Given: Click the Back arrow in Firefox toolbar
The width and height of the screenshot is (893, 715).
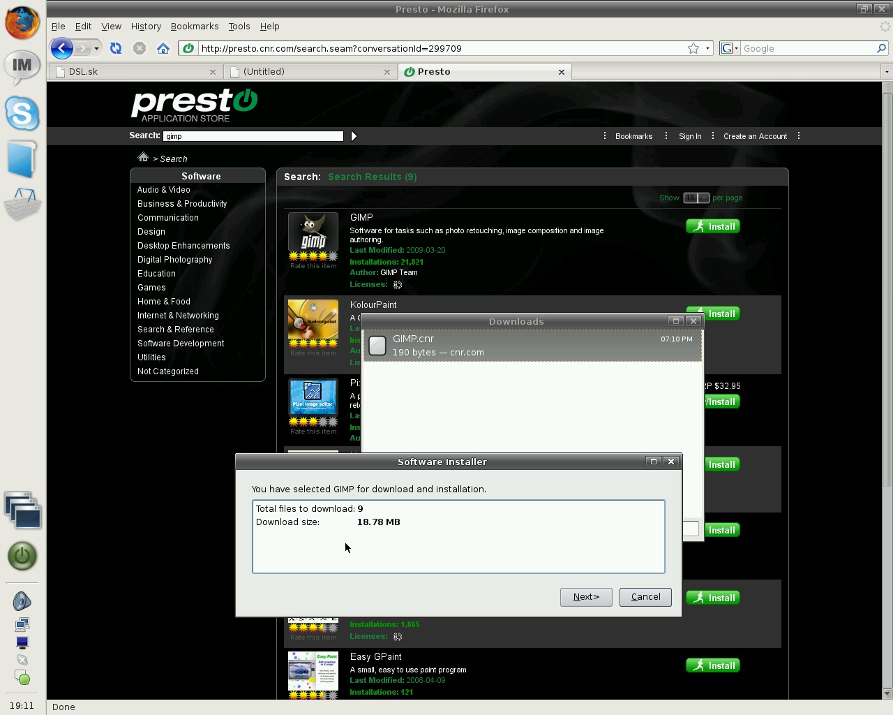Looking at the screenshot, I should (x=61, y=48).
